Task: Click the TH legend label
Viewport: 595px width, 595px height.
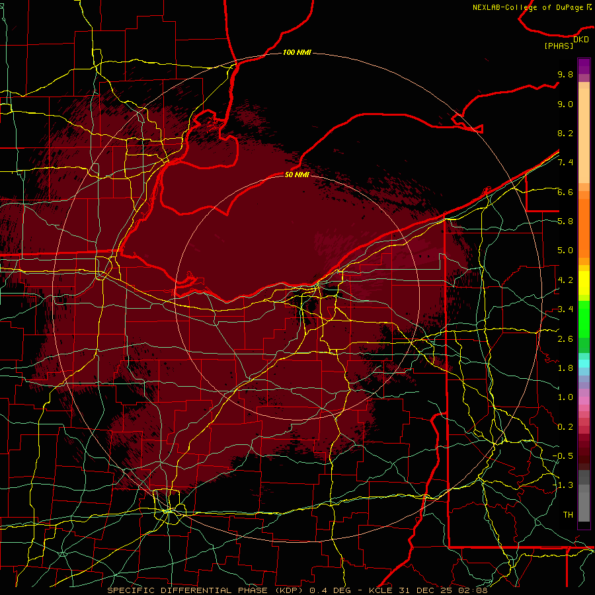Action: (x=568, y=515)
